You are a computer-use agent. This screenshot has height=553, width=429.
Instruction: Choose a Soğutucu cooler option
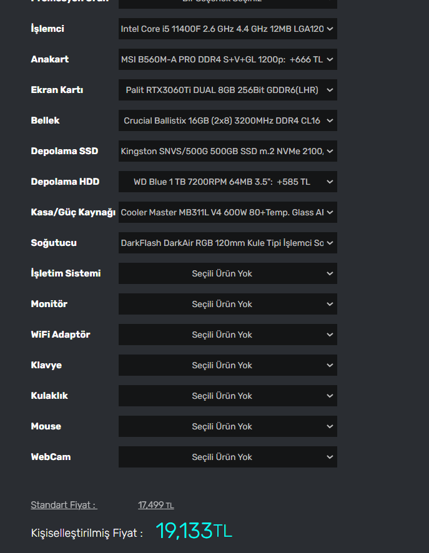pos(227,243)
